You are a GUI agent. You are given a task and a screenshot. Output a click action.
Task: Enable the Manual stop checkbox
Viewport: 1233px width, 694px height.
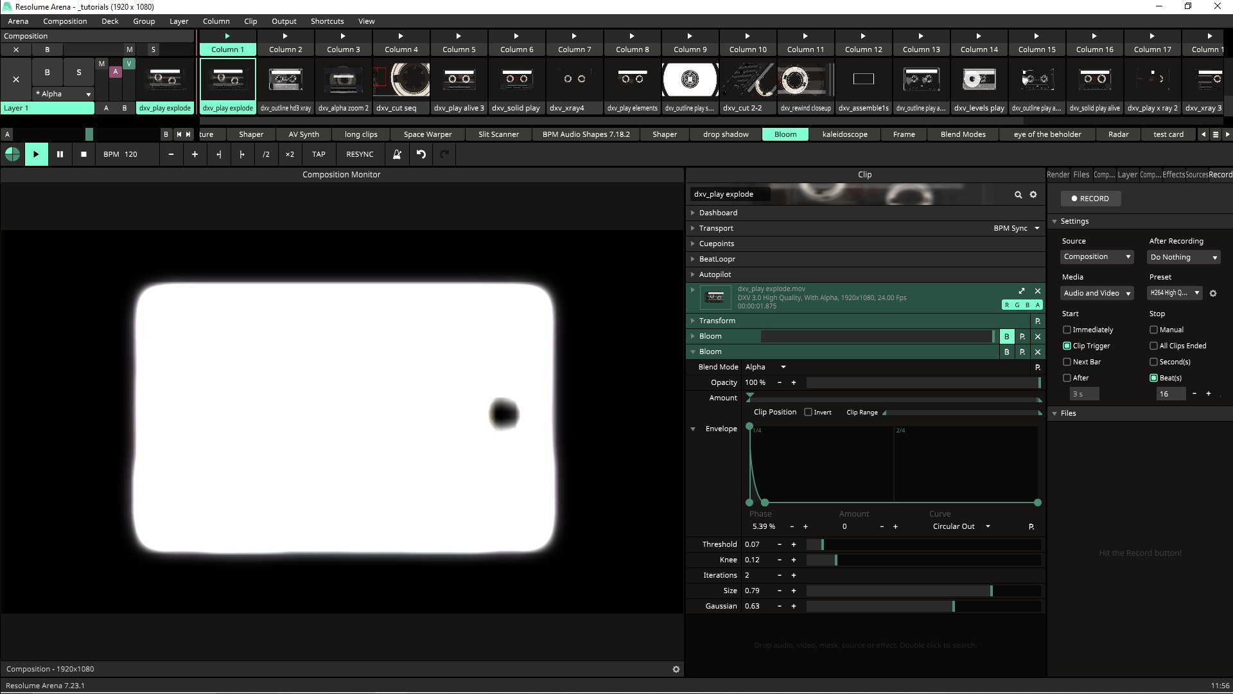(1153, 330)
